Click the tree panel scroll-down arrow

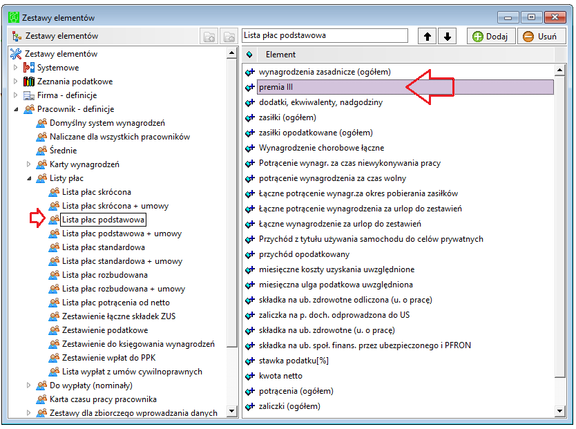pos(232,411)
